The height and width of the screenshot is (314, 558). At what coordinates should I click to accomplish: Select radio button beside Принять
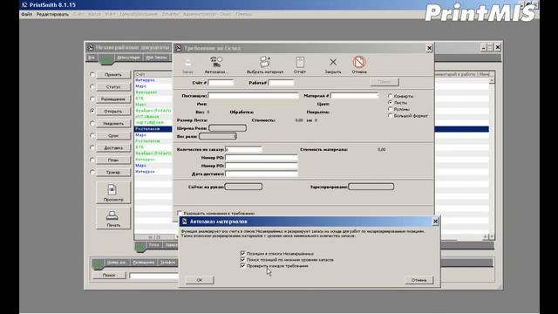(92, 74)
